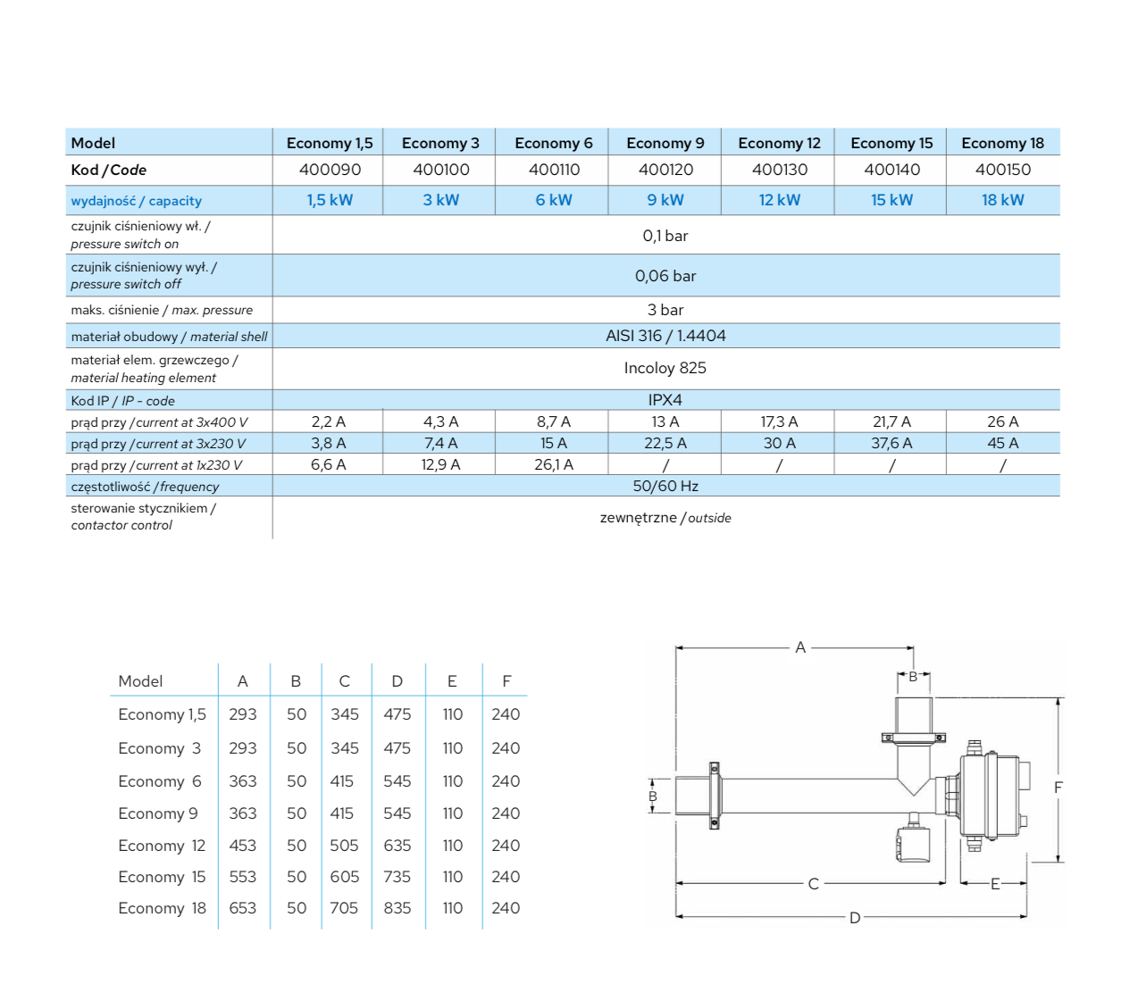1147x984 pixels.
Task: Select the 'częstotliwość / frequency' label
Action: coord(145,487)
